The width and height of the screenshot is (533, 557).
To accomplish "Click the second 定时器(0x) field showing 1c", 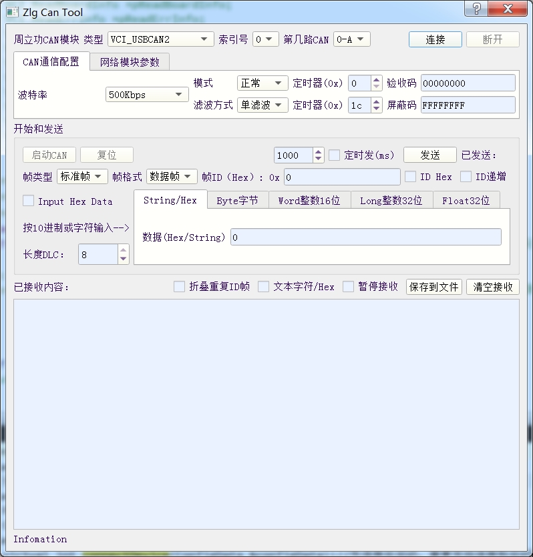I will click(x=359, y=105).
